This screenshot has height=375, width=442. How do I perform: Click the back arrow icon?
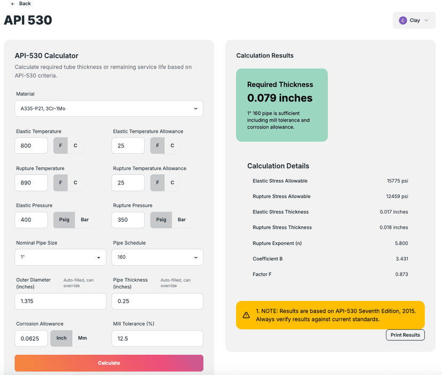13,4
